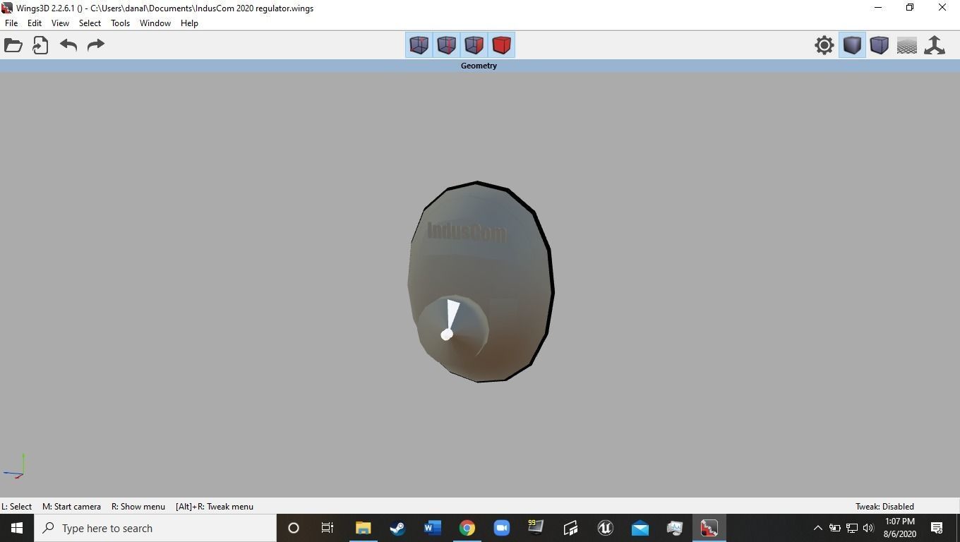Redo the last undone action
This screenshot has height=542, width=960.
[95, 45]
